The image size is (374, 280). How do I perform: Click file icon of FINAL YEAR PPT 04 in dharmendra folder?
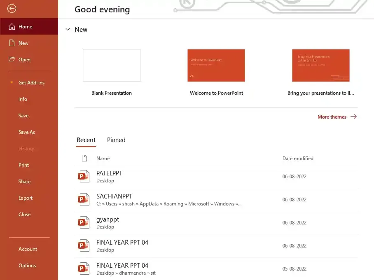[84, 268]
